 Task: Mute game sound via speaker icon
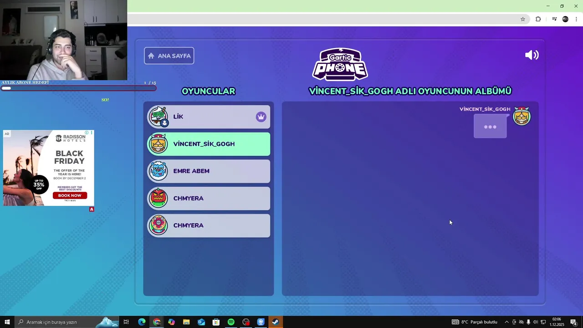[532, 55]
